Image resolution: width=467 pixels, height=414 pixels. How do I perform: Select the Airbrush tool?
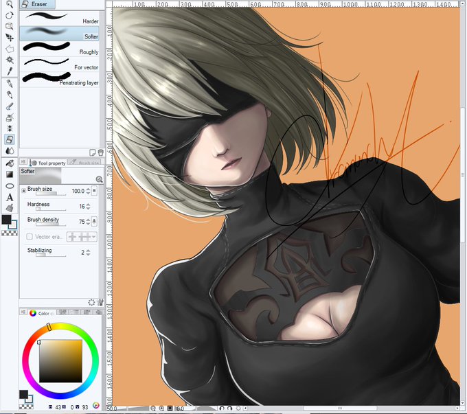click(x=10, y=117)
